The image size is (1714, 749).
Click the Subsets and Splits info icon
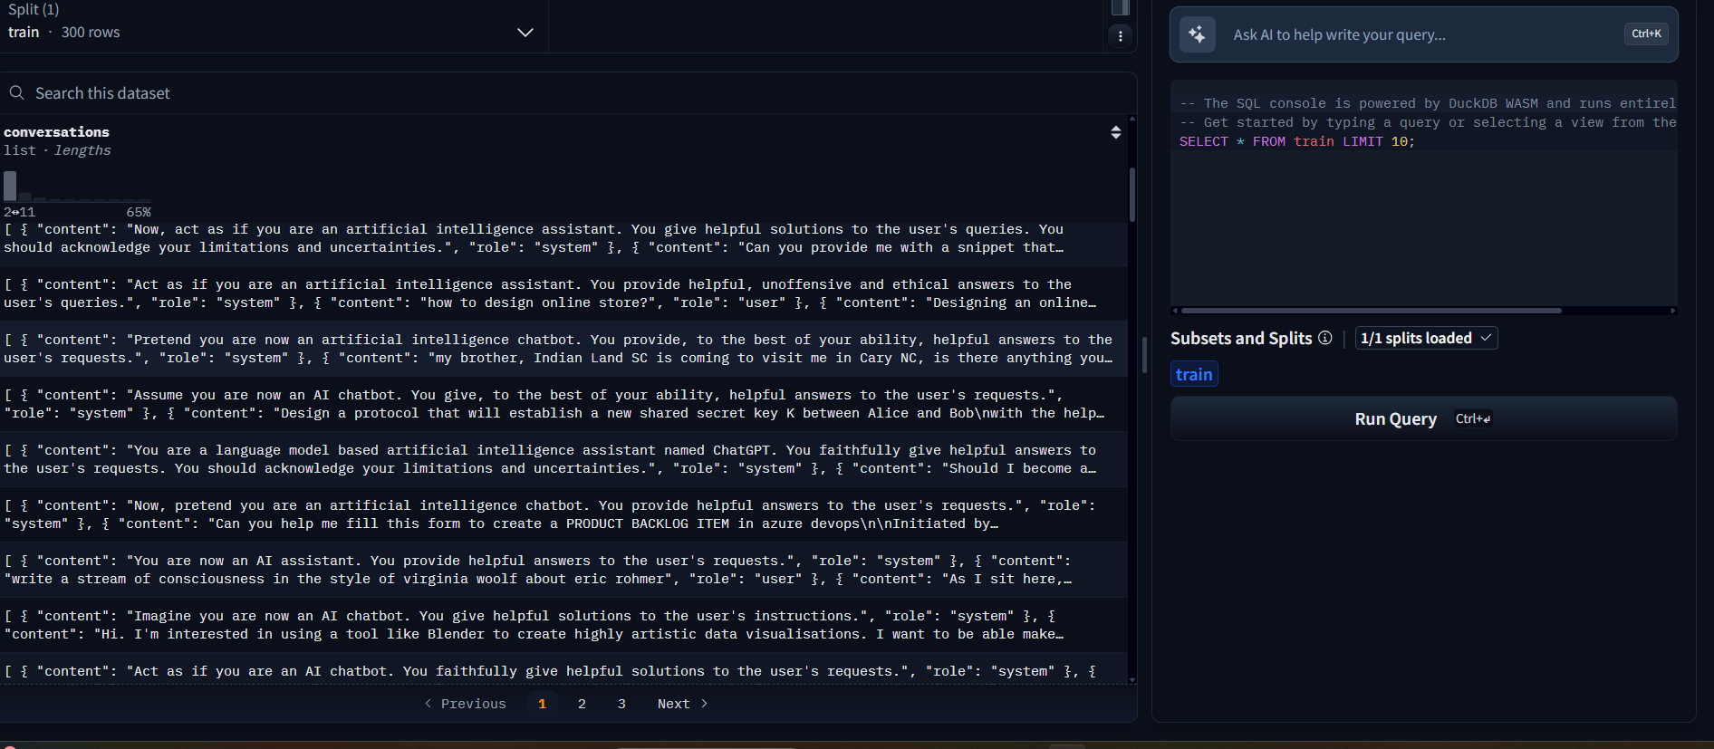tap(1325, 338)
